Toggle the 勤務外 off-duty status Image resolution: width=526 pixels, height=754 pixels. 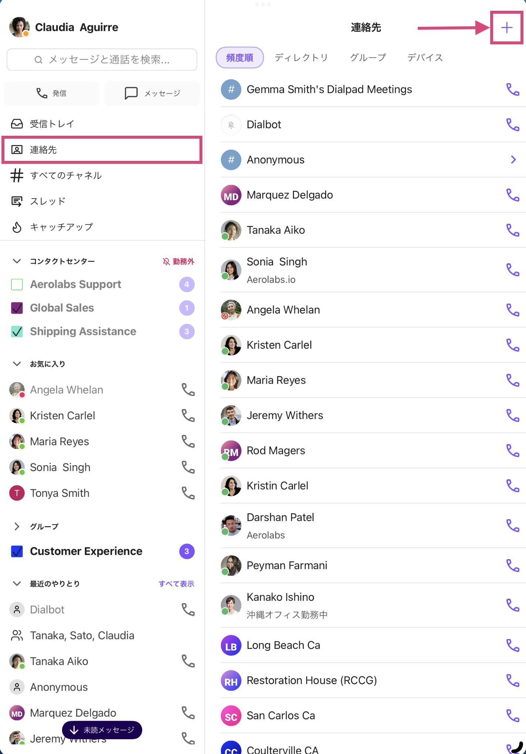click(x=178, y=261)
